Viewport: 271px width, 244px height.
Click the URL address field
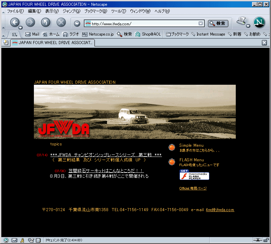145,24
